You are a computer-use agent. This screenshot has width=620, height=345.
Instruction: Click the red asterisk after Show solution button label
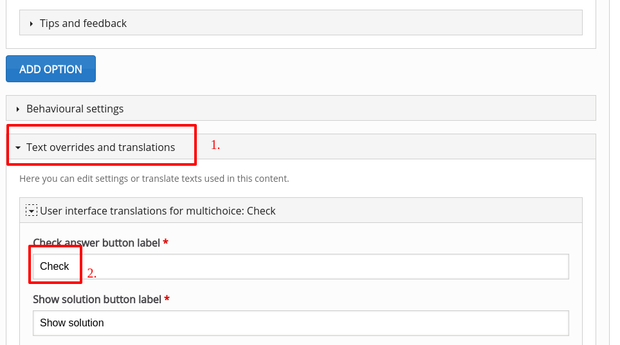(x=167, y=298)
